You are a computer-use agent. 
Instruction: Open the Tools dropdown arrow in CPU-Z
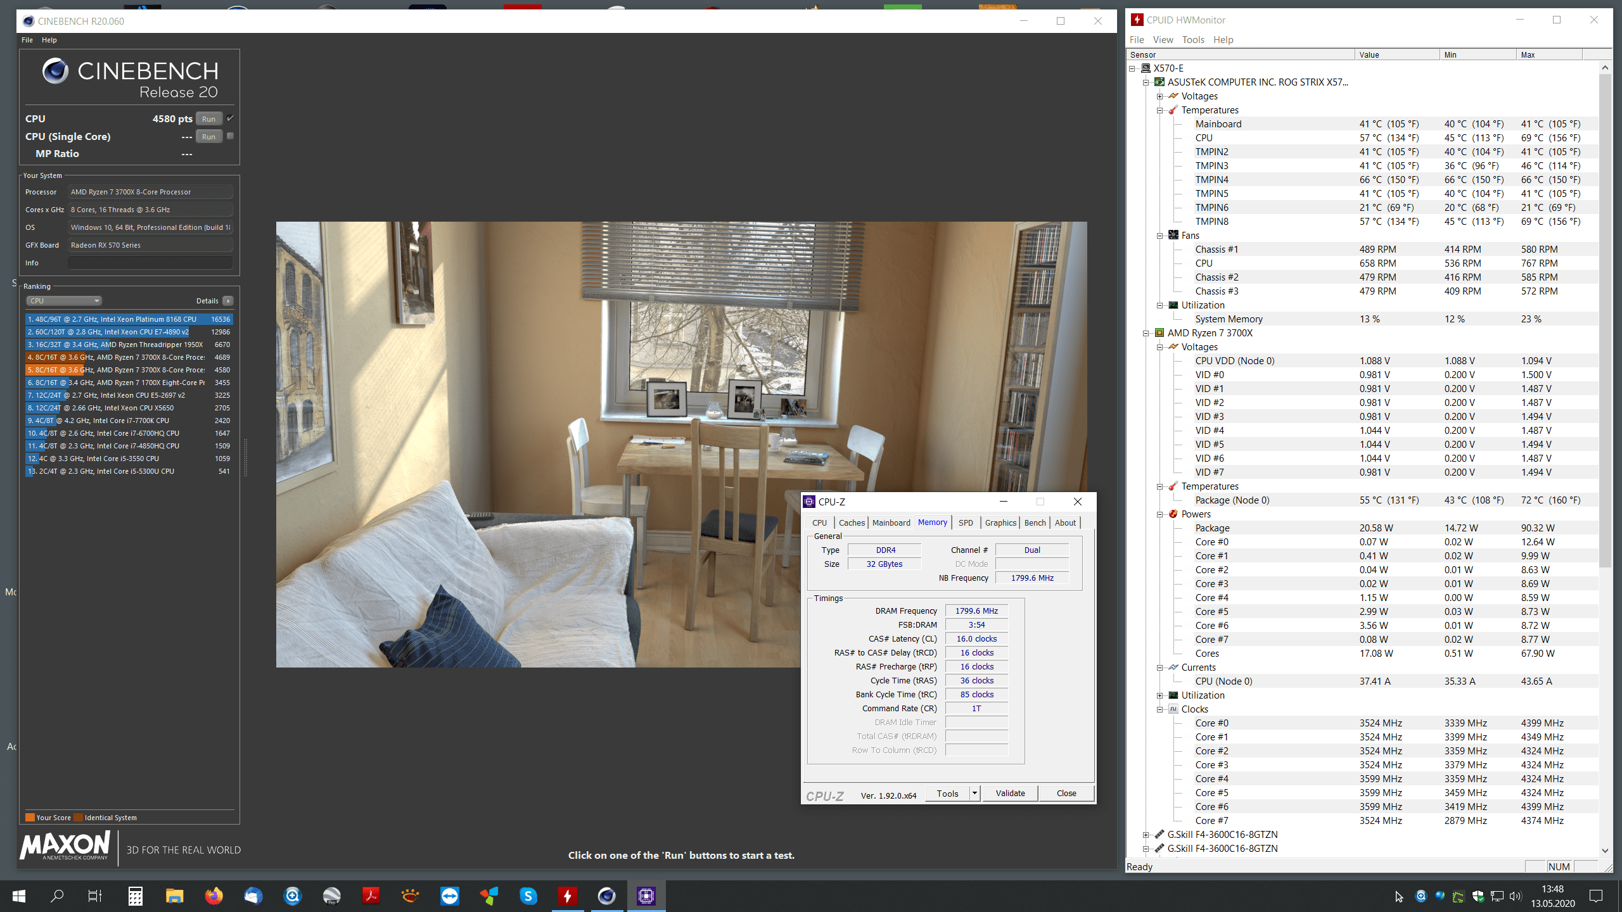[x=974, y=794]
